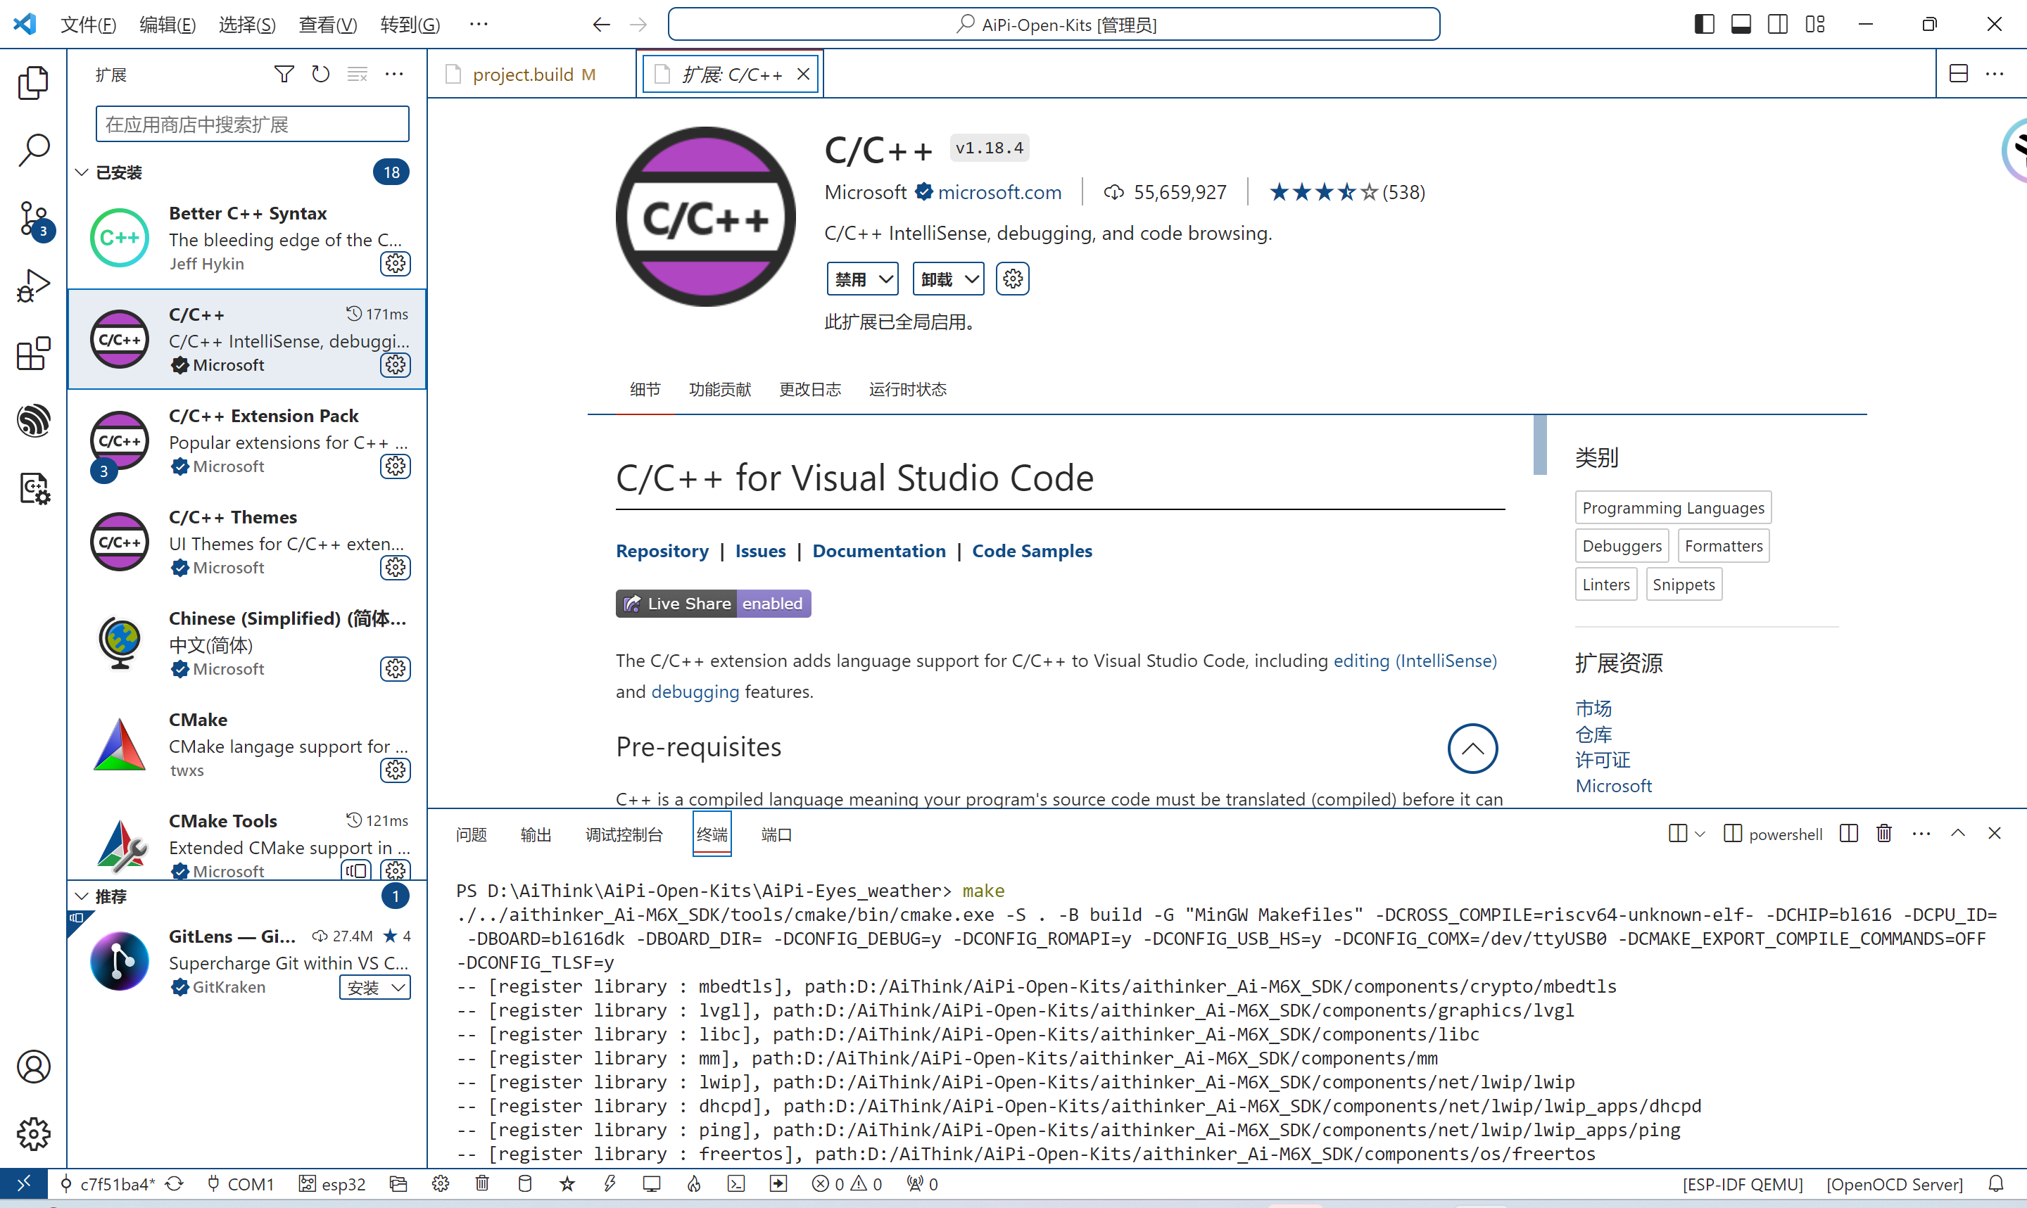Click the 许可证 license link
The width and height of the screenshot is (2027, 1208).
1602,759
